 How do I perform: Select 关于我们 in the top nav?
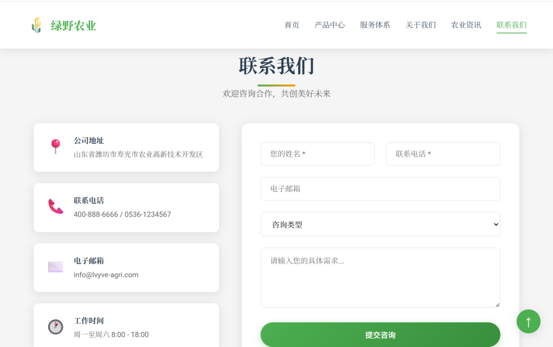point(421,25)
